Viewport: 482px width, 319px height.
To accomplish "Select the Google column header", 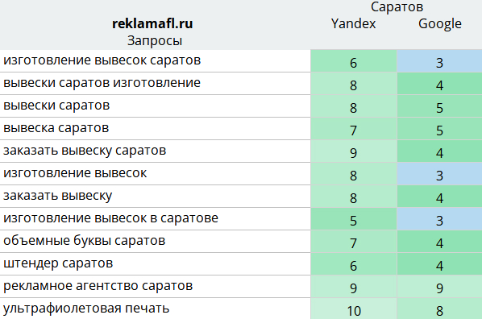I will tap(440, 23).
